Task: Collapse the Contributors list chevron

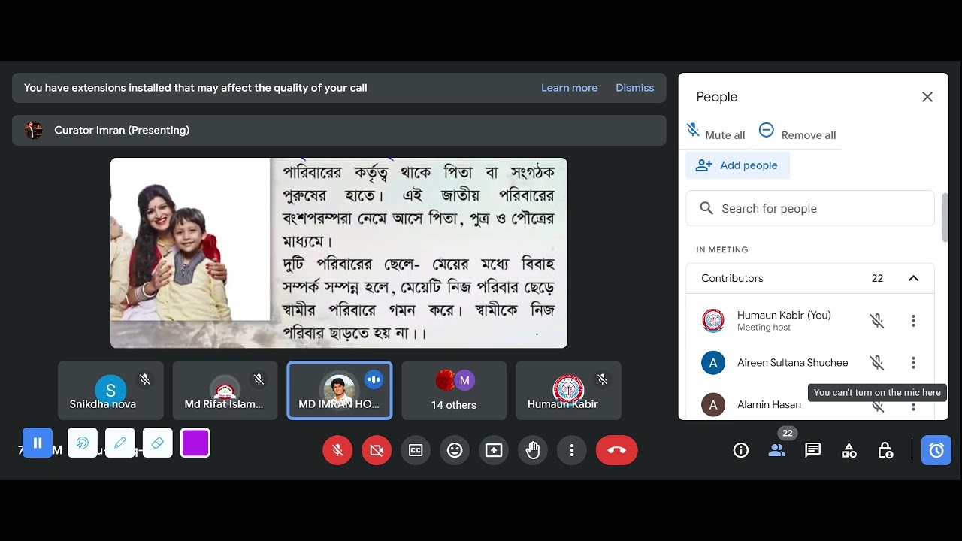Action: pyautogui.click(x=913, y=278)
